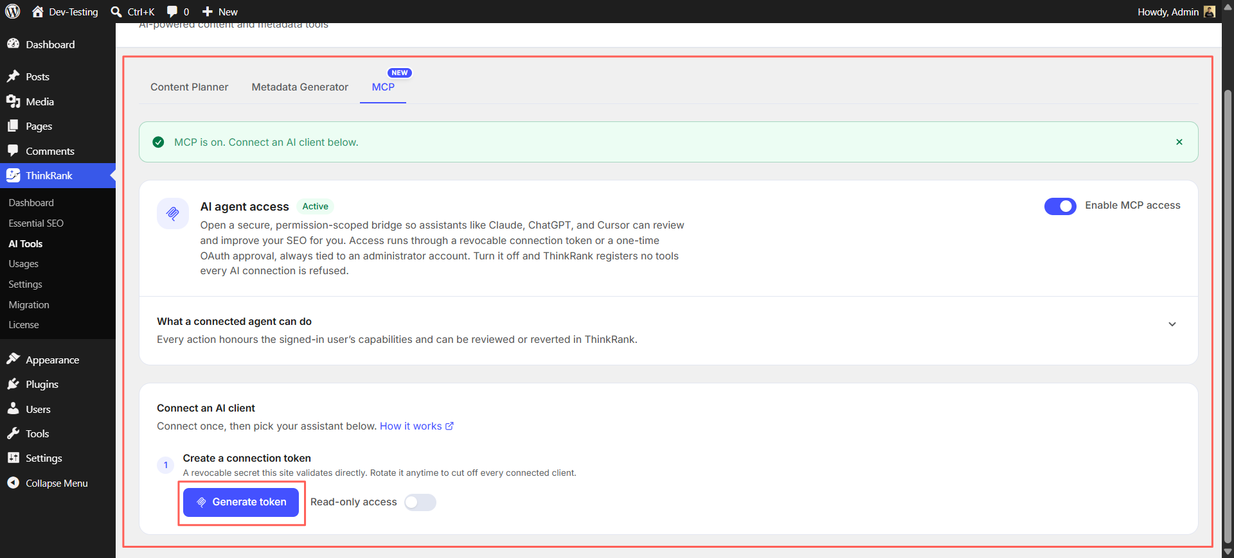The height and width of the screenshot is (558, 1234).
Task: Click the WordPress logo icon
Action: coord(13,12)
